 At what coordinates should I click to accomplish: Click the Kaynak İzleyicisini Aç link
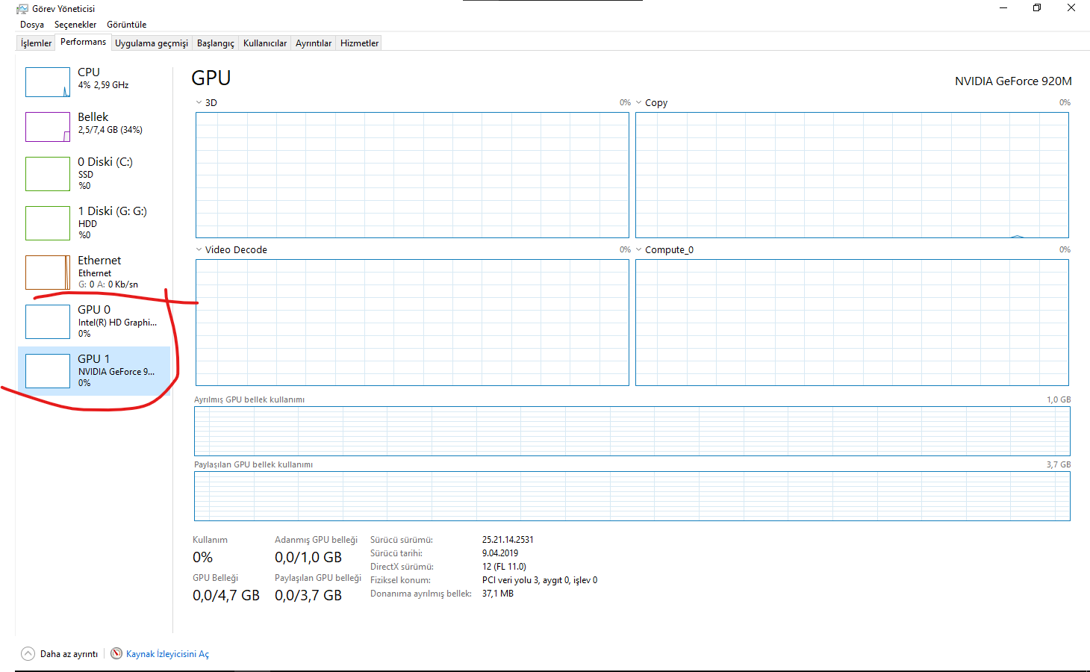(x=167, y=654)
